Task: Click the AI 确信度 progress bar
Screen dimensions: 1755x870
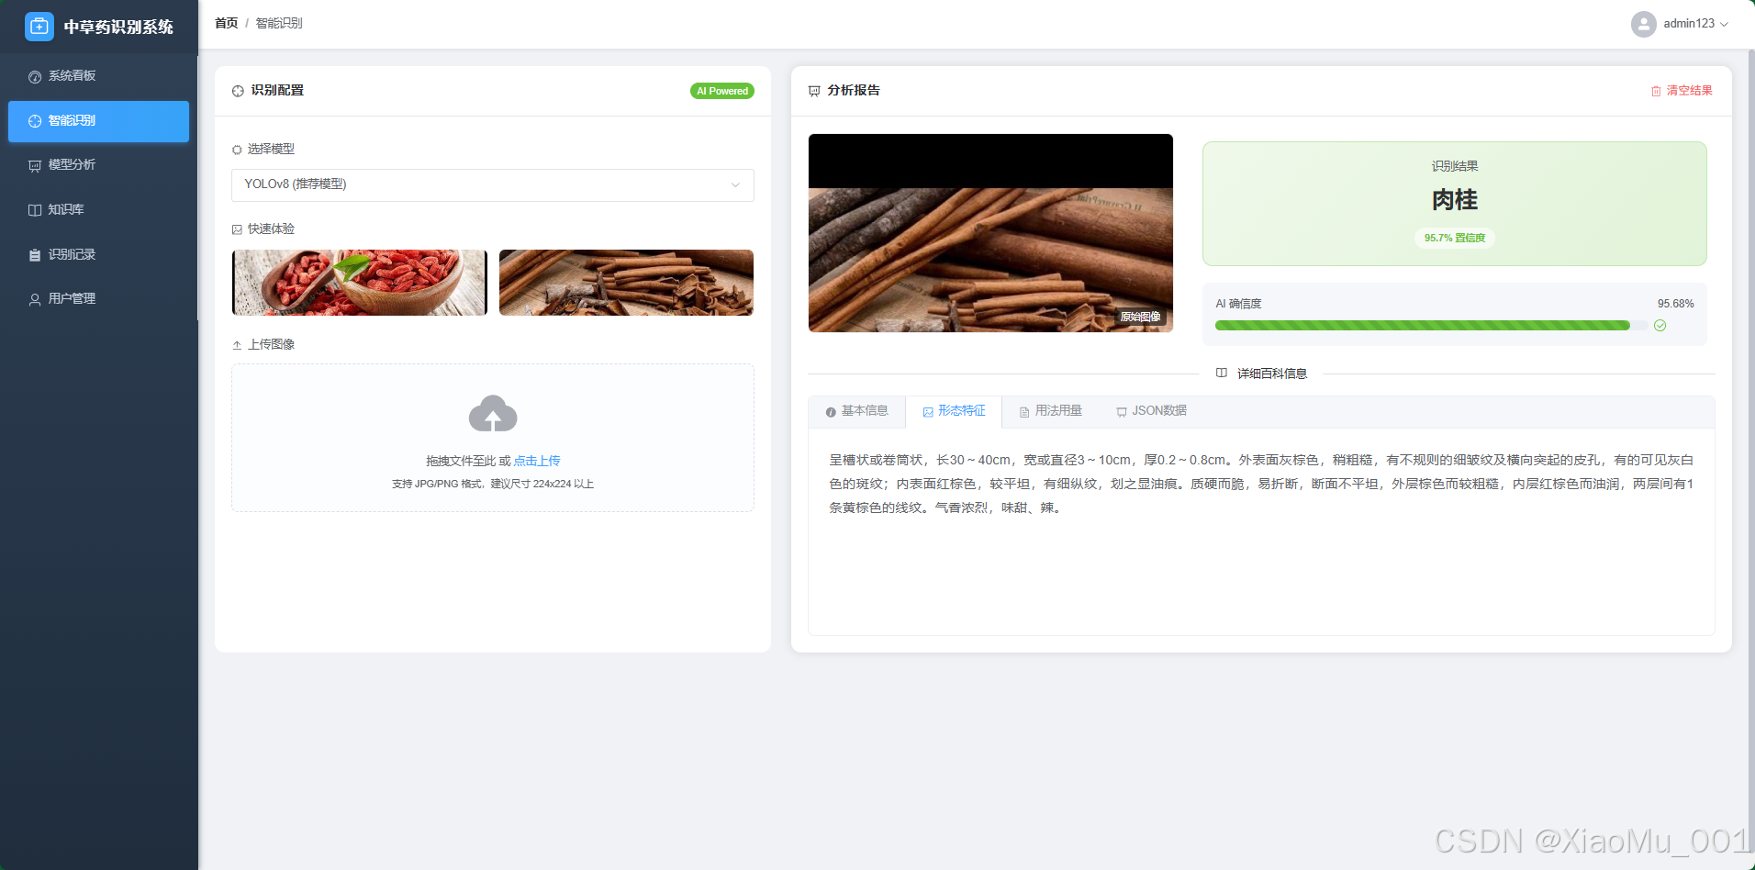Action: point(1423,325)
